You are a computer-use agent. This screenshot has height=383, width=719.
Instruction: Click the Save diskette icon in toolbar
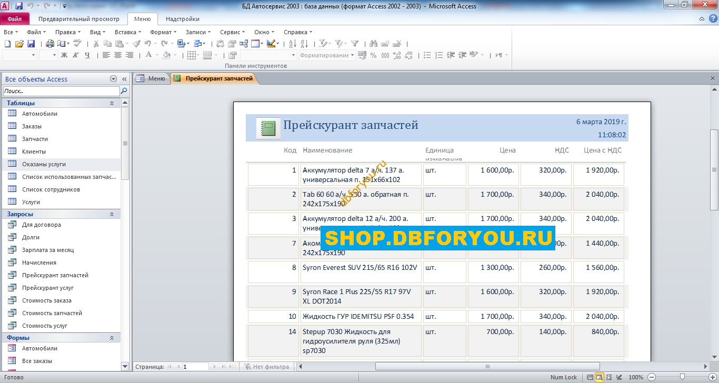point(31,44)
